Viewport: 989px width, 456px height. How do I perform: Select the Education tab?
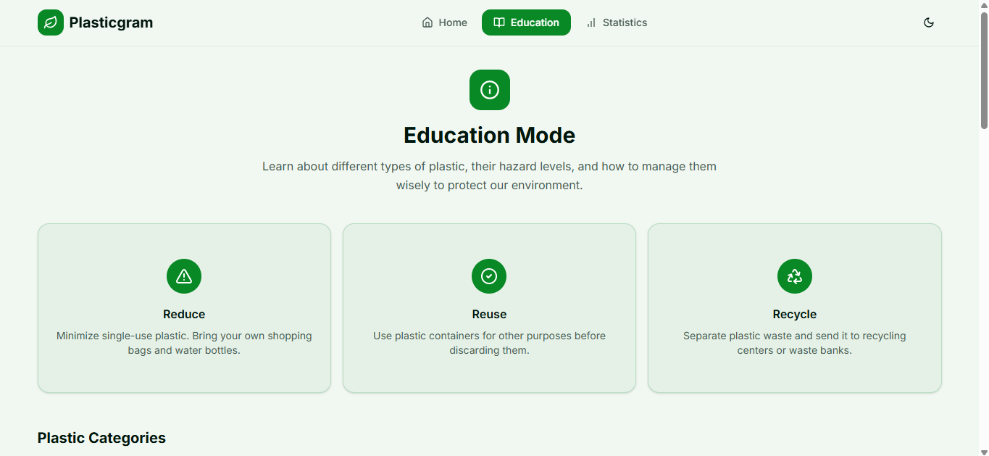pyautogui.click(x=526, y=22)
